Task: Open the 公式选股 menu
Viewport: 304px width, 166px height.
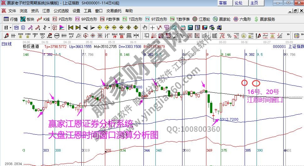Action: point(61,11)
